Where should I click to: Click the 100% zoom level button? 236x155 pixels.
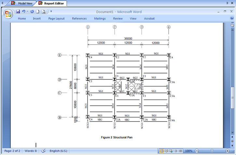[188, 151]
